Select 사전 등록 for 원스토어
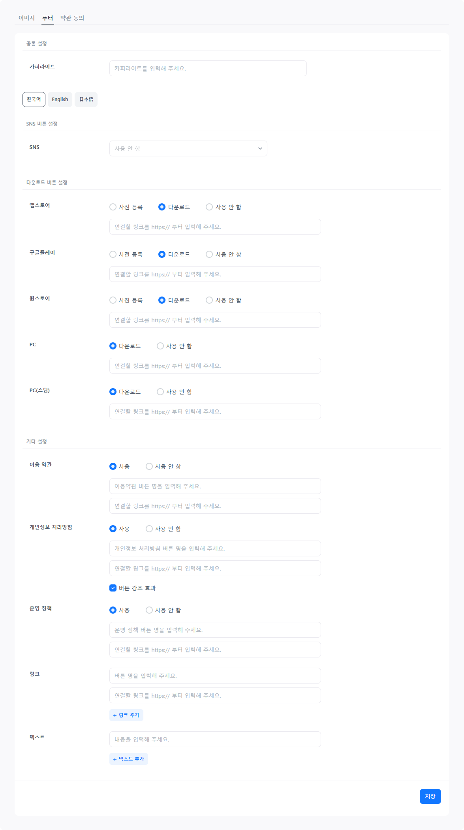 tap(113, 300)
